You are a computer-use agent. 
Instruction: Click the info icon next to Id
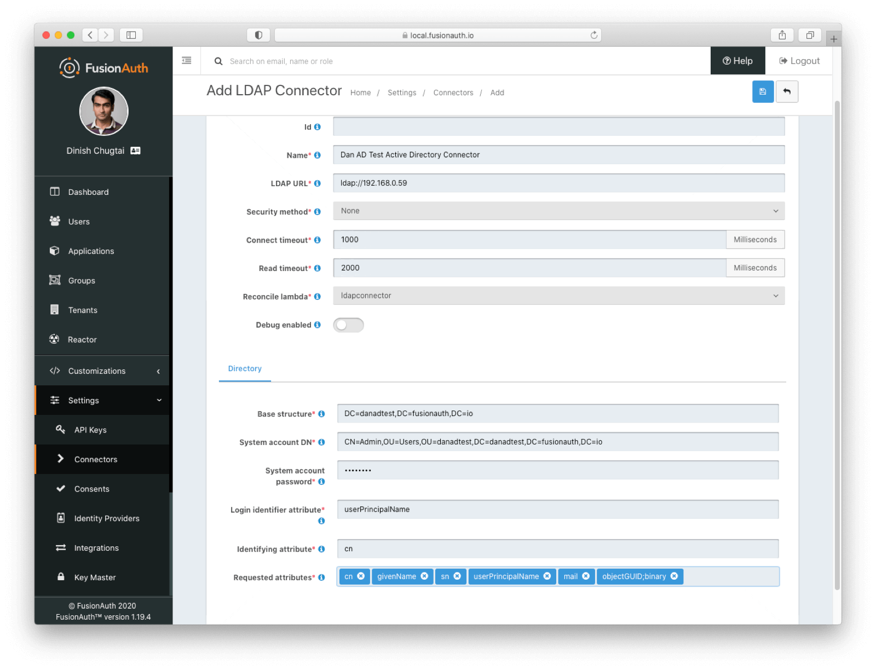click(317, 127)
